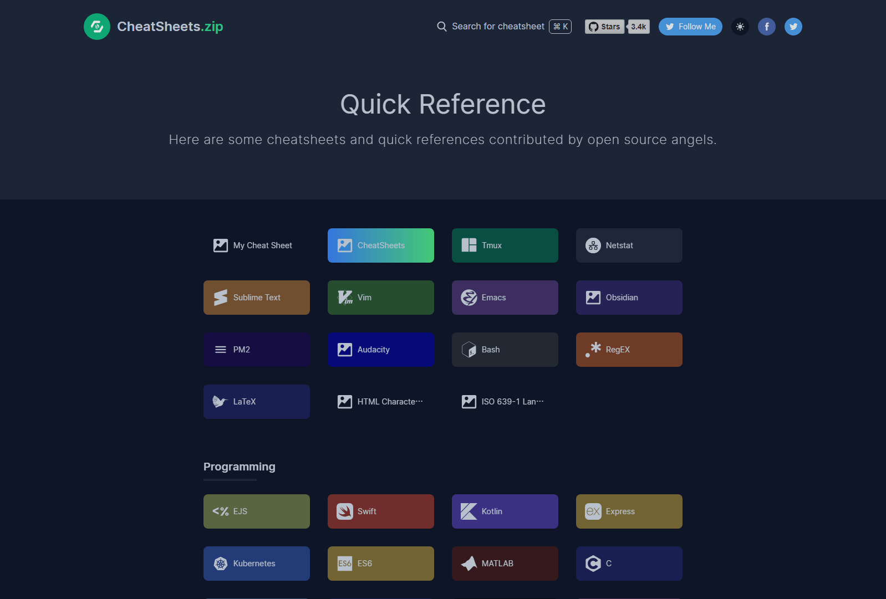This screenshot has height=599, width=886.
Task: Click the 'Express' card label
Action: (x=620, y=511)
